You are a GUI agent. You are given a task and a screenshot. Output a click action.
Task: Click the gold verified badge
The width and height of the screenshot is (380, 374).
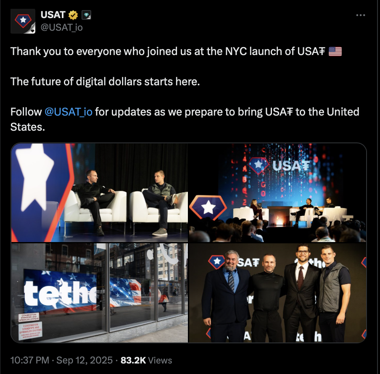tap(73, 15)
